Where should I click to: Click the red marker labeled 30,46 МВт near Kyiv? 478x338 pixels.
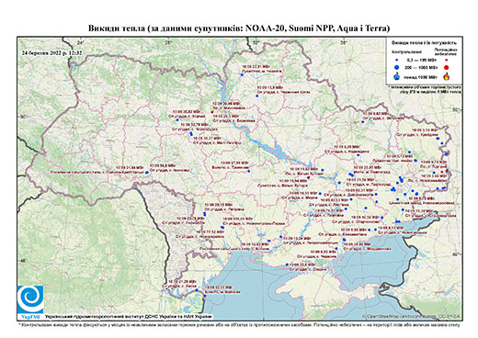pyautogui.click(x=211, y=112)
